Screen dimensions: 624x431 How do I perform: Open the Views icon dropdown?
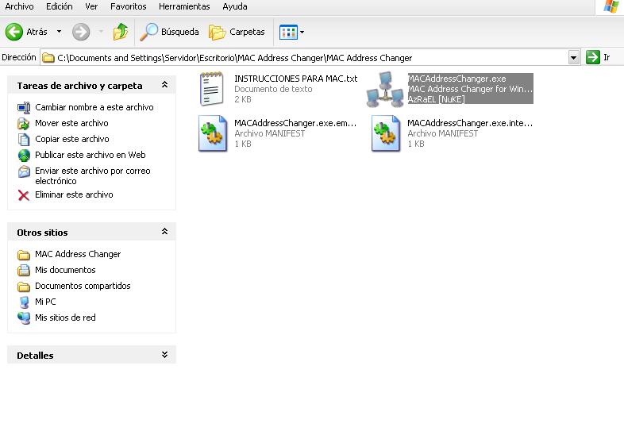point(291,32)
